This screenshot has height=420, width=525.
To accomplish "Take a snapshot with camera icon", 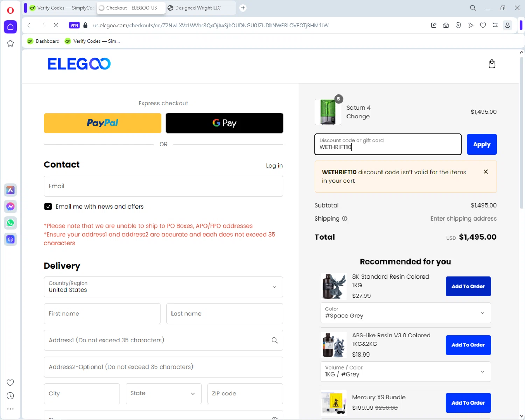I will [446, 25].
